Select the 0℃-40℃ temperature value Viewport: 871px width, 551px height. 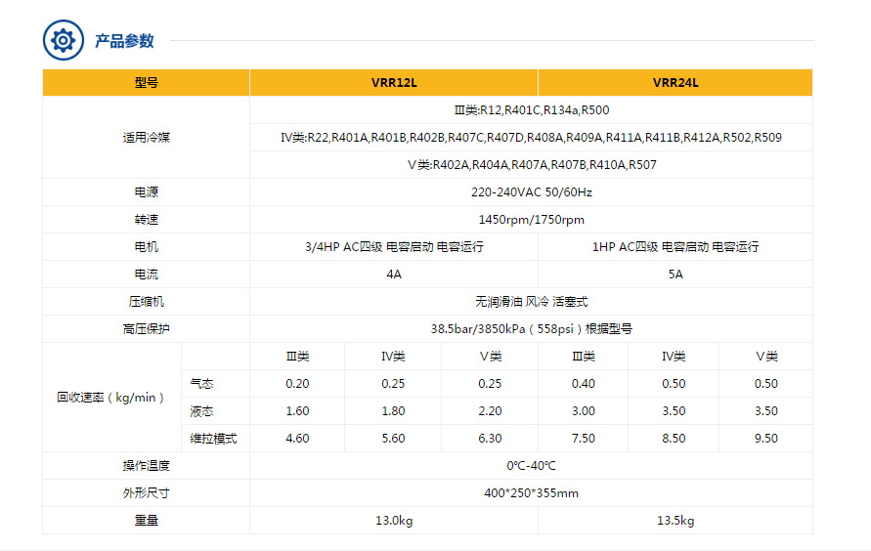click(532, 466)
